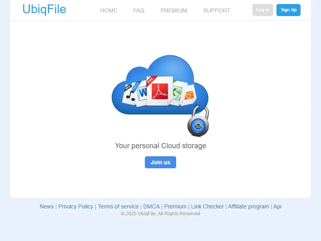The height and width of the screenshot is (241, 321).
Task: Open the Link Checker link
Action: pyautogui.click(x=207, y=206)
